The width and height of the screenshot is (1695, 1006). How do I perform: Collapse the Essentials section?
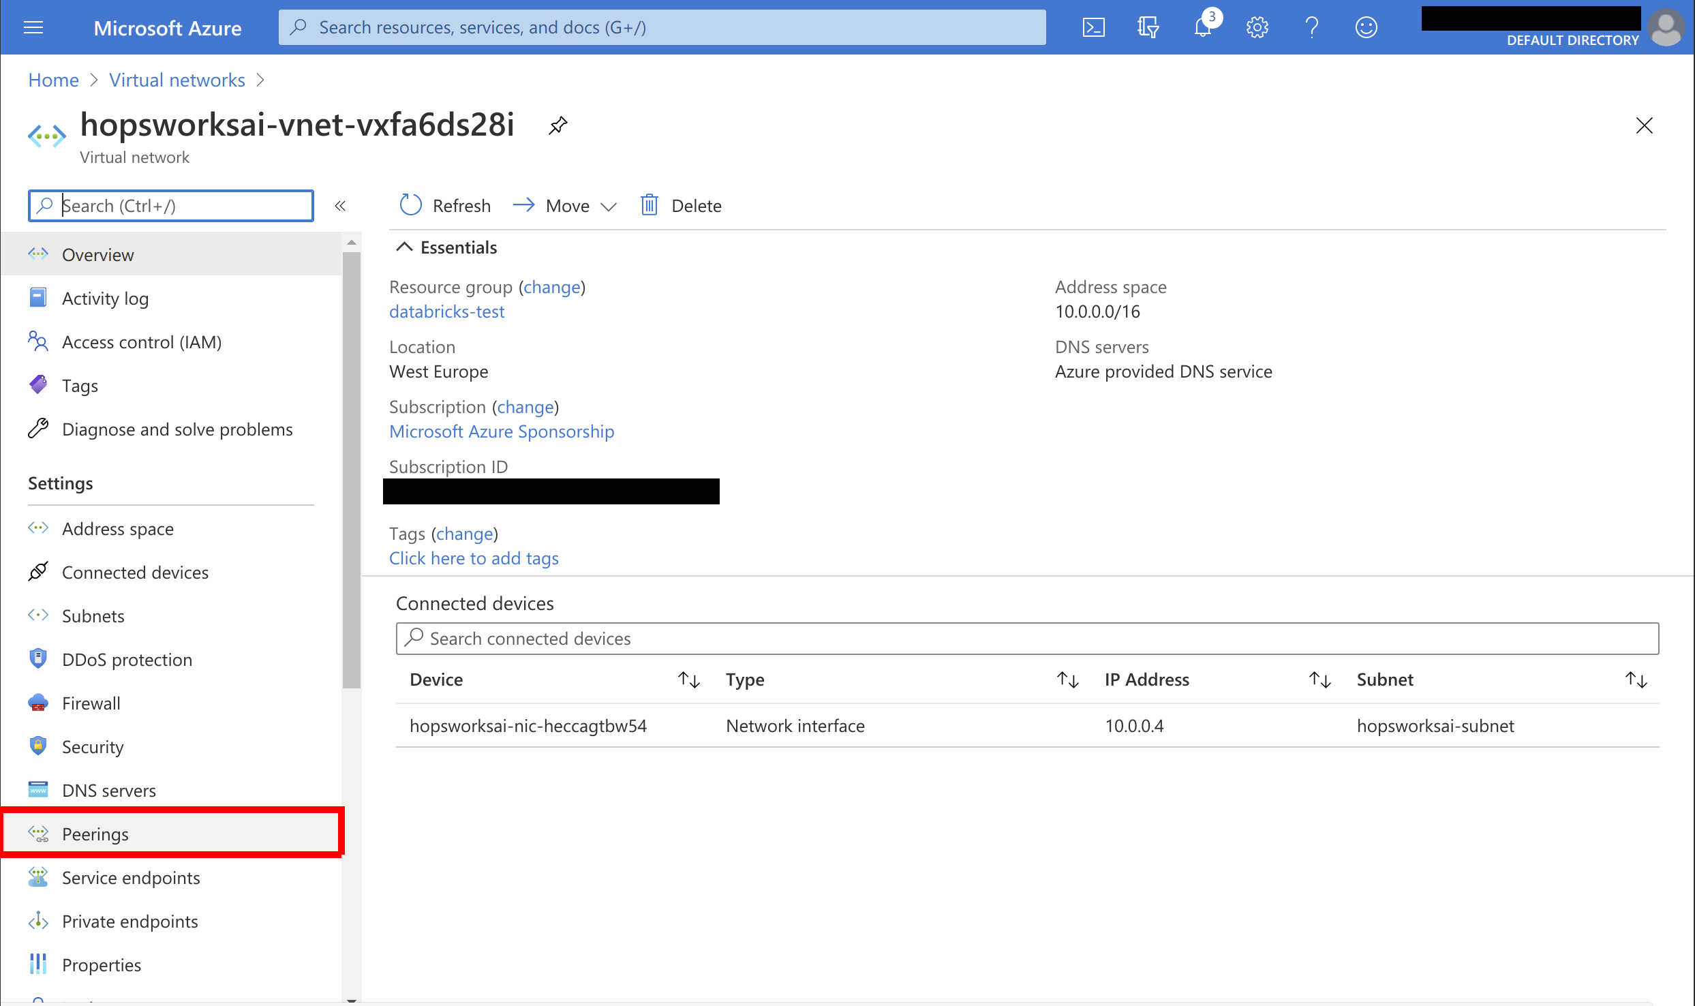[x=405, y=247]
